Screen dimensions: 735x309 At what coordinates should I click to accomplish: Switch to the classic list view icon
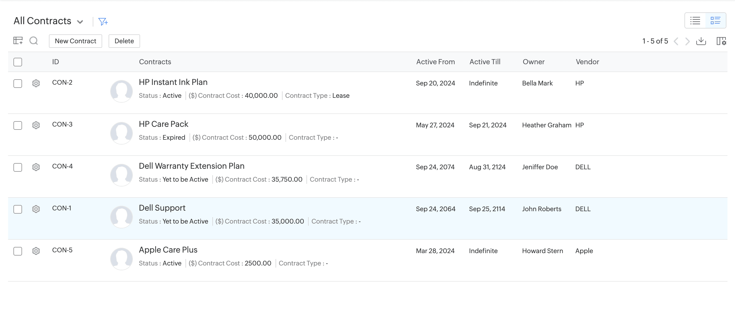coord(695,20)
